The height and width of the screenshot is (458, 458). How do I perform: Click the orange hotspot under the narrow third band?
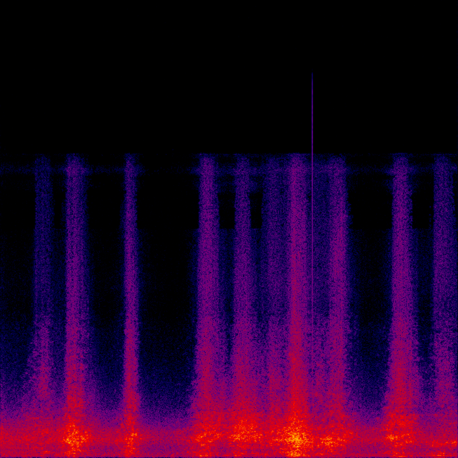coord(131,436)
